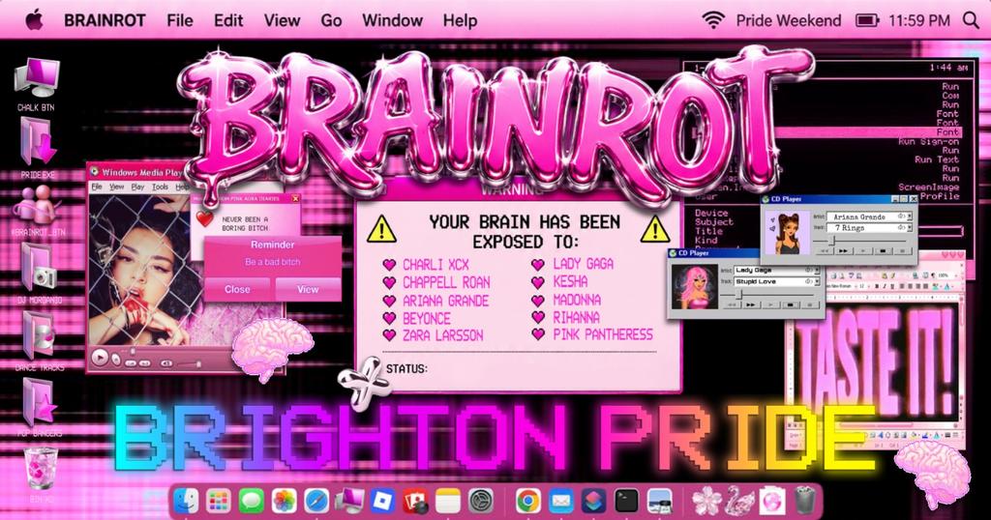Screen dimensions: 991x520
Task: Open Roblox icon in the dock
Action: pos(382,502)
